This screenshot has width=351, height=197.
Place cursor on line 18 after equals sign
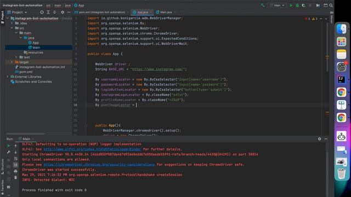coord(137,105)
